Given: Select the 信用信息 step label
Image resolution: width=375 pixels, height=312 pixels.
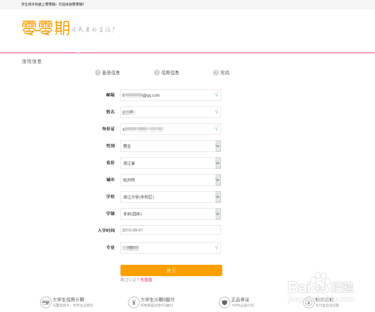Looking at the screenshot, I should coord(170,73).
